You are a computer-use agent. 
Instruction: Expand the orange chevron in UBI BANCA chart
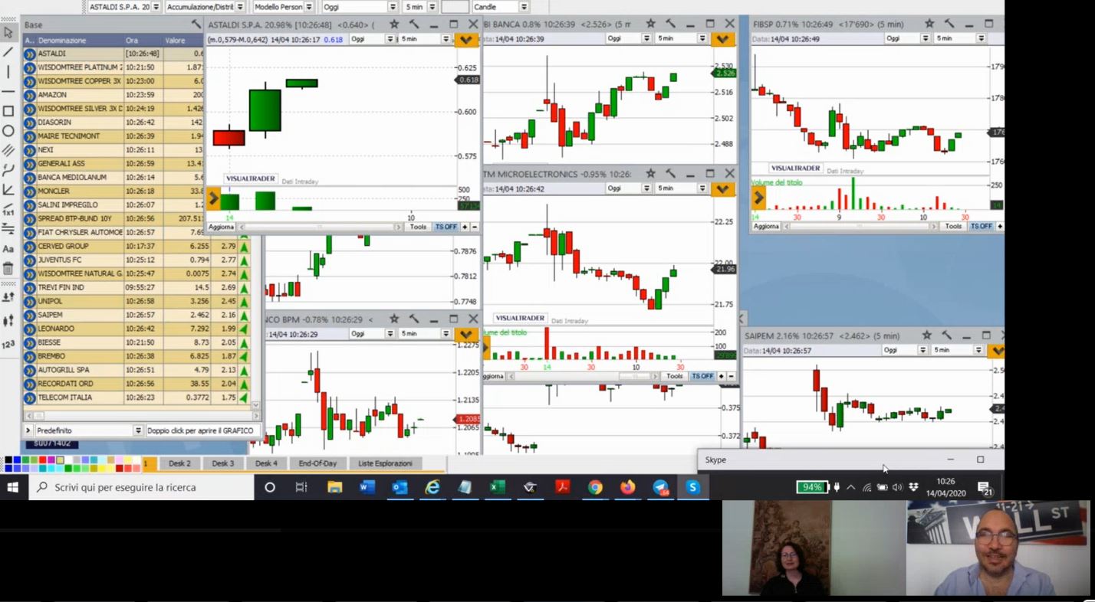(x=722, y=39)
